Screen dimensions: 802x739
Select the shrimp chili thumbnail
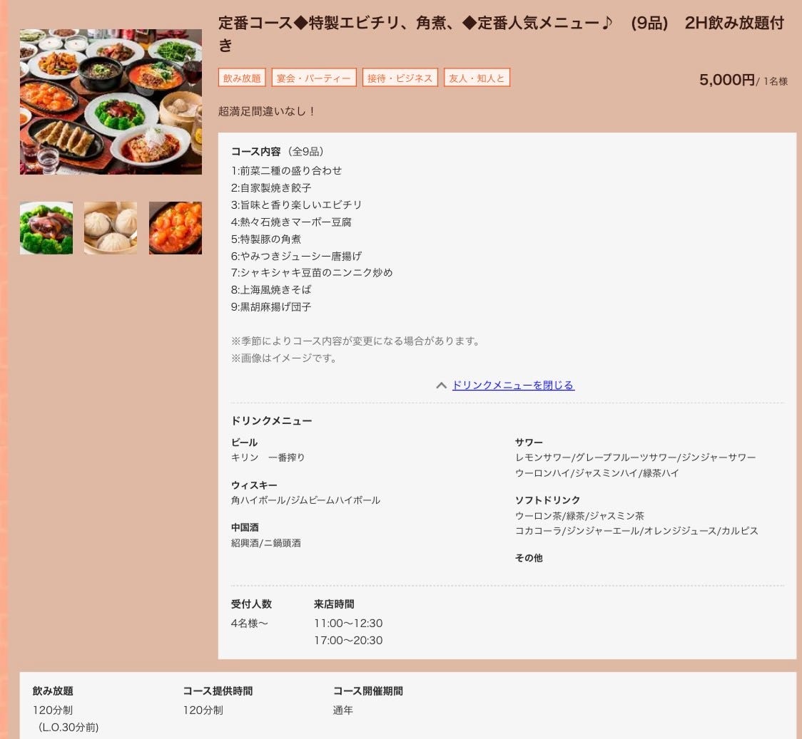click(x=176, y=228)
